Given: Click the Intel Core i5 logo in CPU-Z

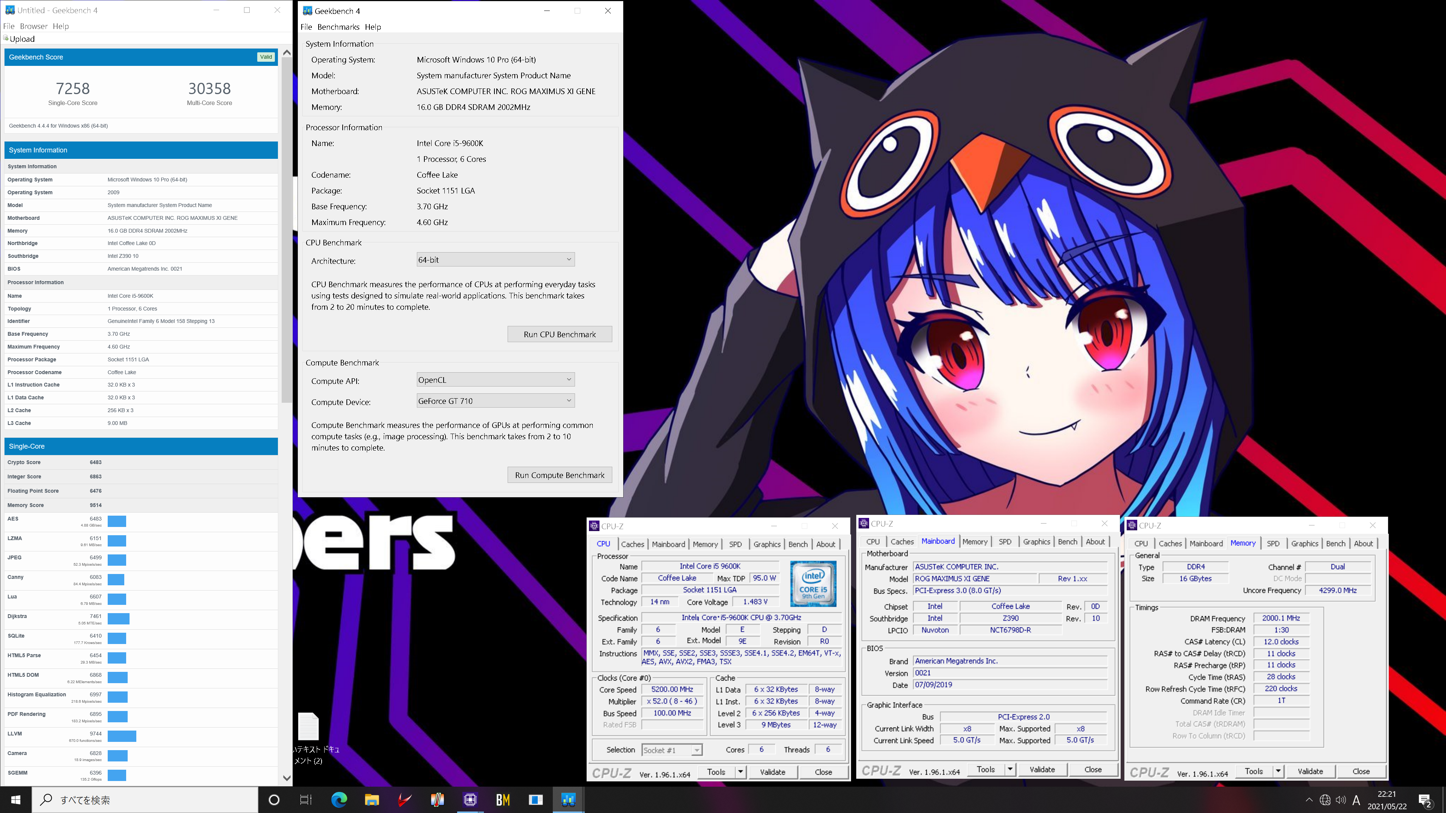Looking at the screenshot, I should (x=813, y=583).
